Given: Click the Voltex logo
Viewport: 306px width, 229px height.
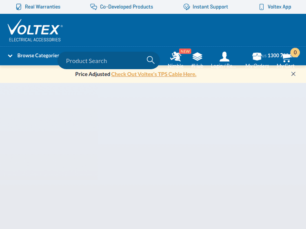Looking at the screenshot, I should tap(35, 30).
